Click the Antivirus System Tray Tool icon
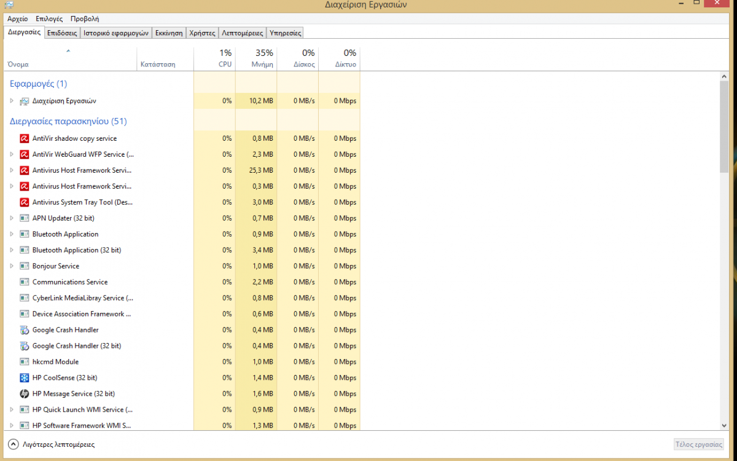737x461 pixels. [x=25, y=202]
